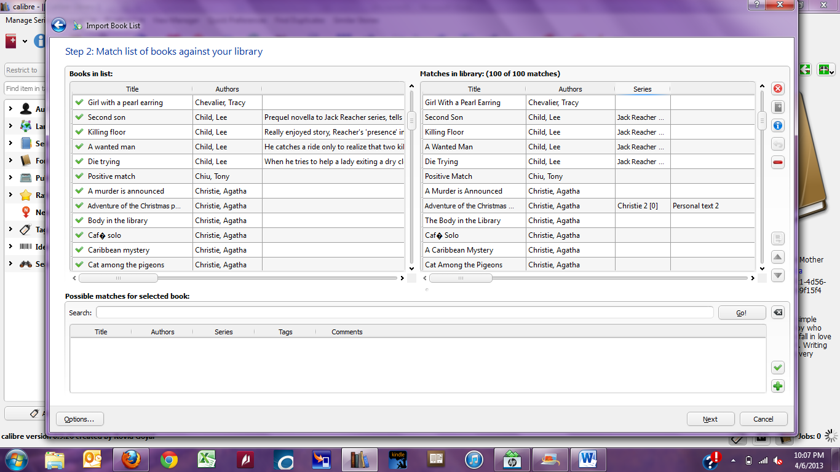840x472 pixels.
Task: Click the Rating star icon in sidebar
Action: [x=26, y=195]
